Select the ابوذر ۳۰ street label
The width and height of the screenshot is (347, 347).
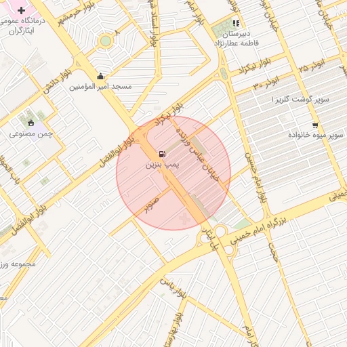click(x=266, y=83)
